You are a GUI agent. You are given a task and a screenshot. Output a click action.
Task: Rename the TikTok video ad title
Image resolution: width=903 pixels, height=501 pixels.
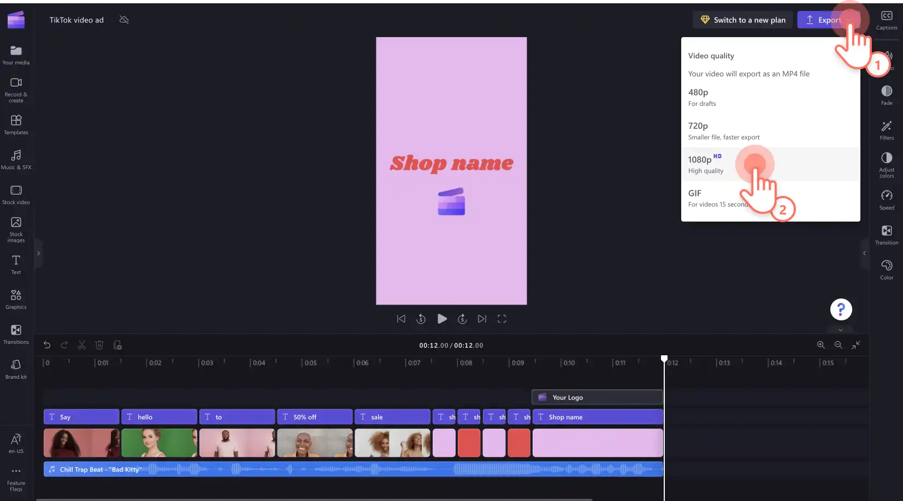tap(76, 20)
